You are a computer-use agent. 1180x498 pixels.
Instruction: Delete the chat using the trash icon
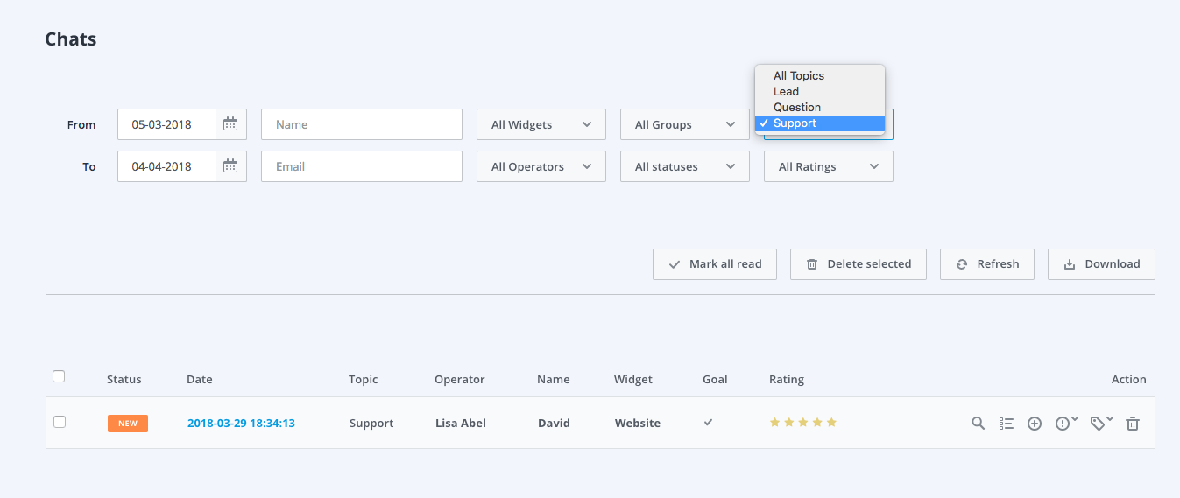pyautogui.click(x=1133, y=424)
